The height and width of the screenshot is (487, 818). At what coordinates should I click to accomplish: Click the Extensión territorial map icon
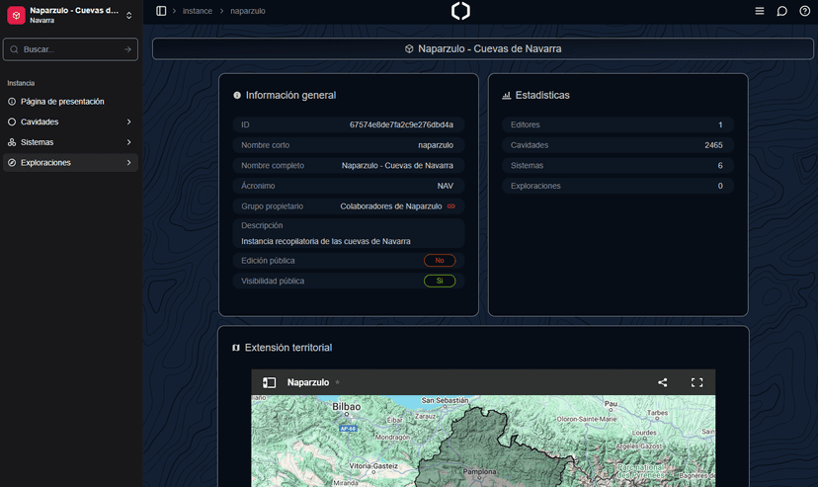(236, 348)
